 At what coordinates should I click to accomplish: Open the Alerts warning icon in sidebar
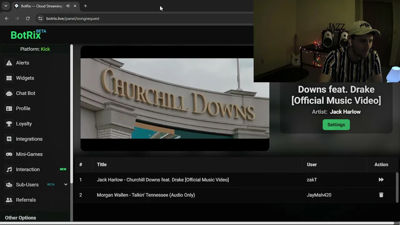coord(9,63)
